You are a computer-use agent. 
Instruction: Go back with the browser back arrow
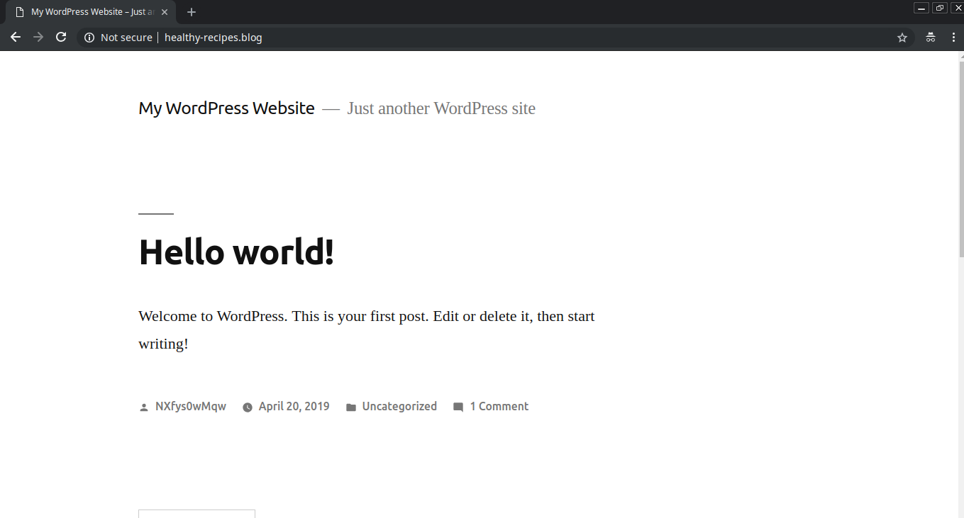[16, 38]
